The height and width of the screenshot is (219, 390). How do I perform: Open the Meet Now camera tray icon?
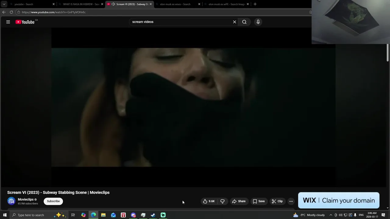[x=336, y=215]
